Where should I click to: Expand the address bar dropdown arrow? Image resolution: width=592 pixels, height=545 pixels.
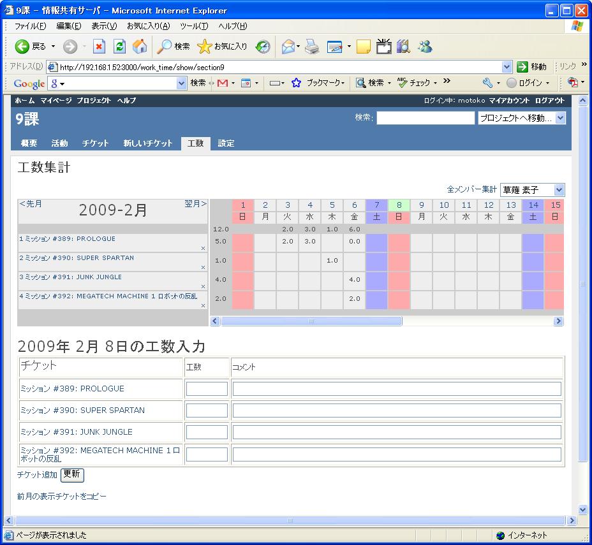507,67
